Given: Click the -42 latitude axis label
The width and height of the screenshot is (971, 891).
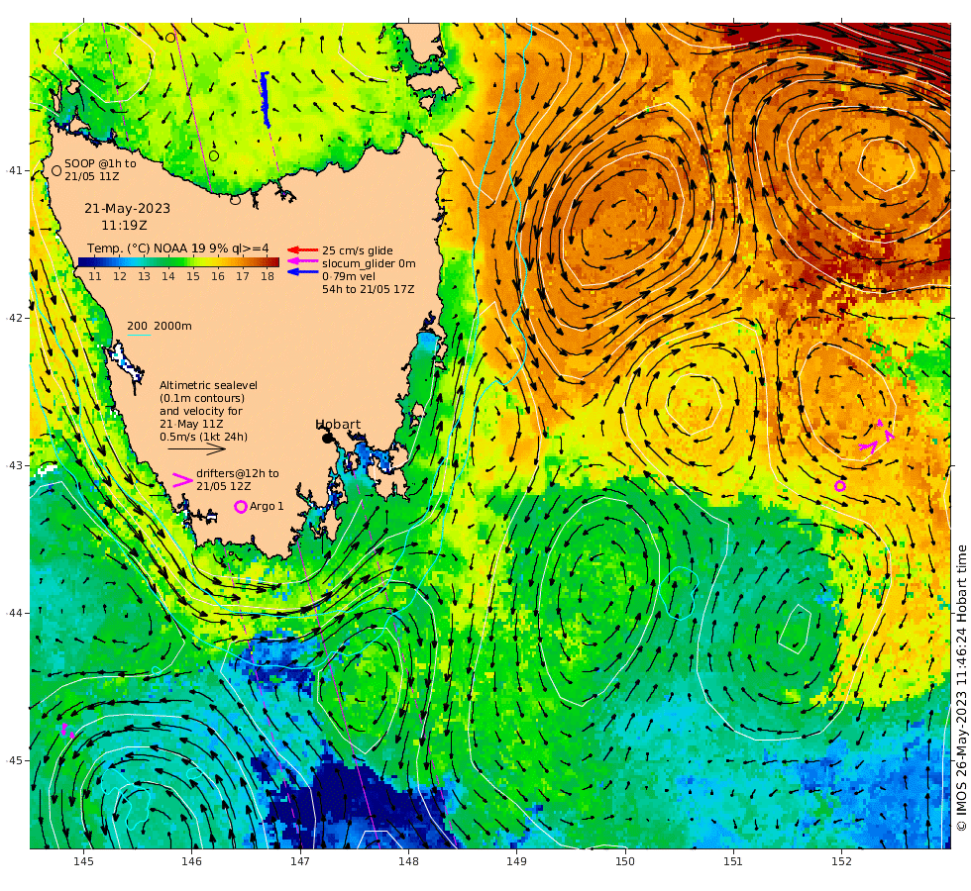Looking at the screenshot, I should pos(14,318).
